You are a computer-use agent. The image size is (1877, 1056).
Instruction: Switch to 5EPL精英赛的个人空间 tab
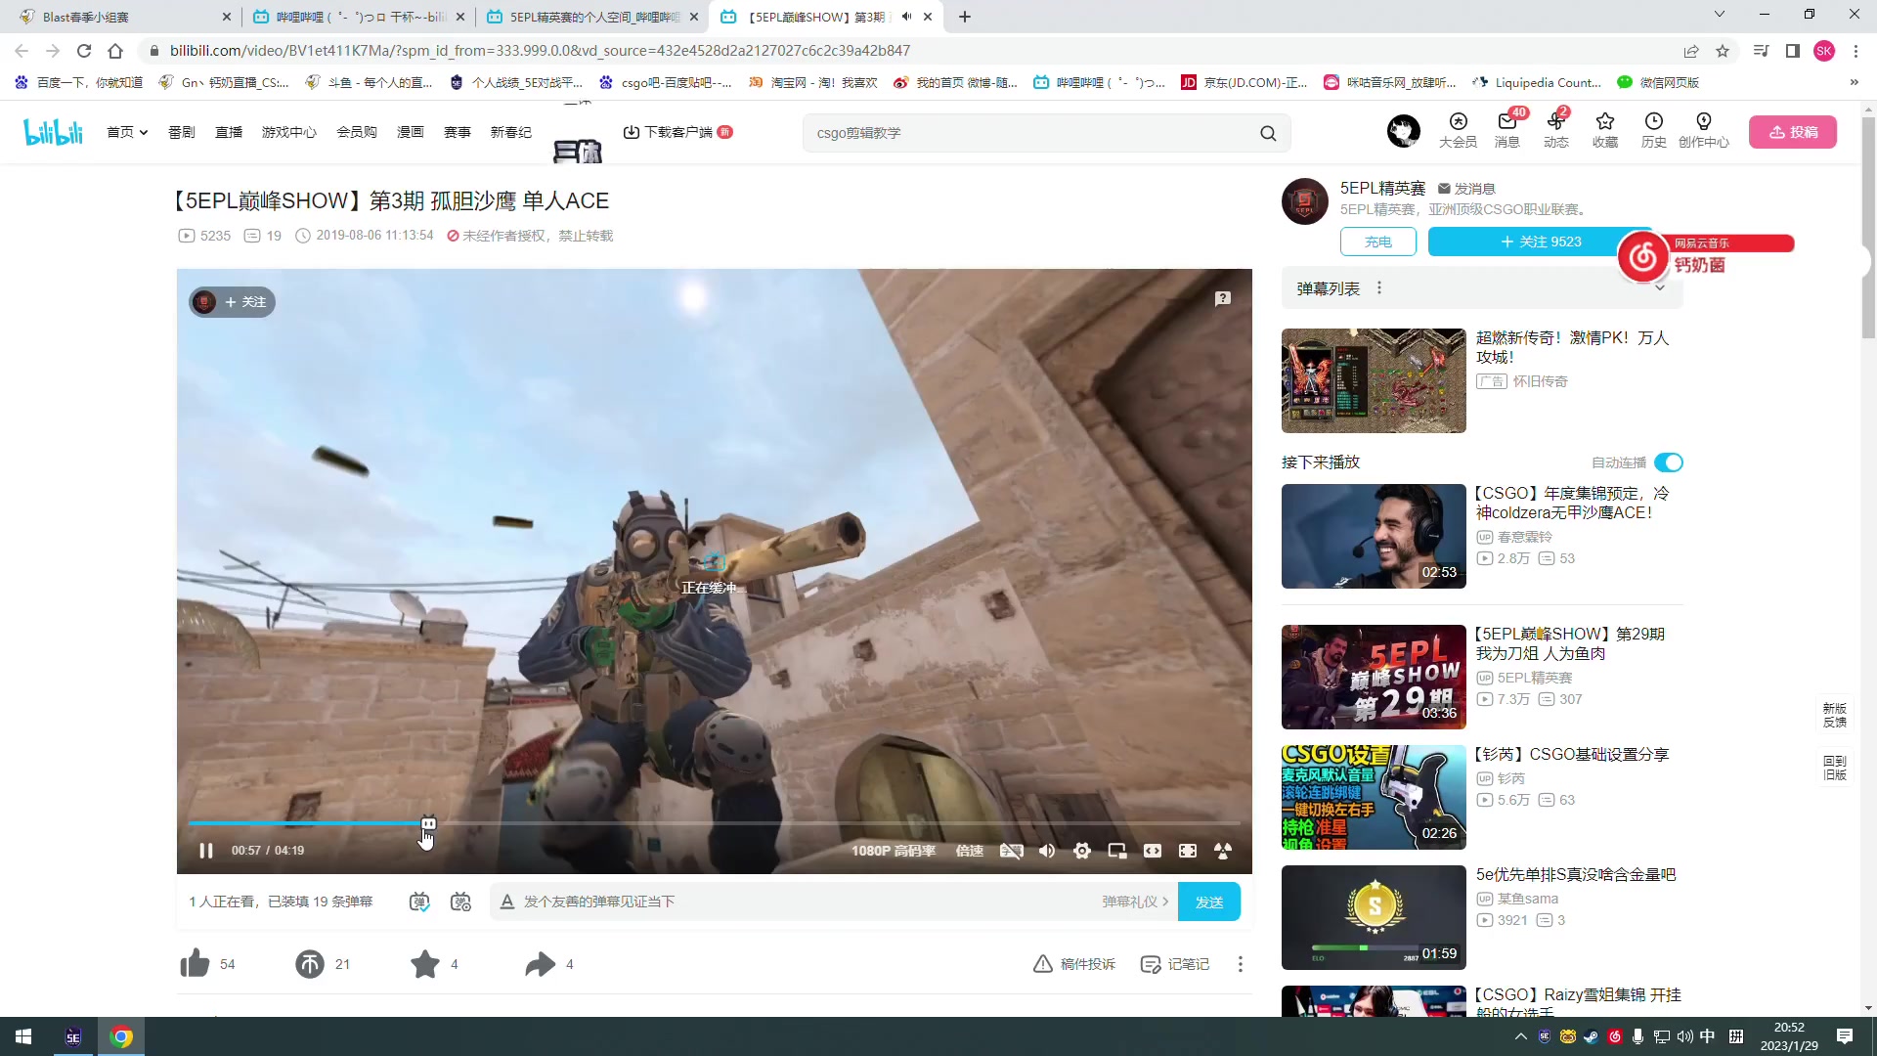point(593,17)
